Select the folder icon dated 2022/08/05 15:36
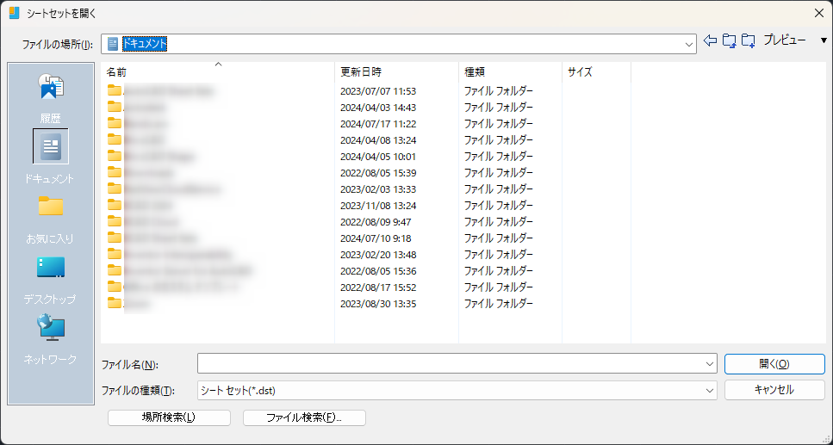 pos(115,270)
